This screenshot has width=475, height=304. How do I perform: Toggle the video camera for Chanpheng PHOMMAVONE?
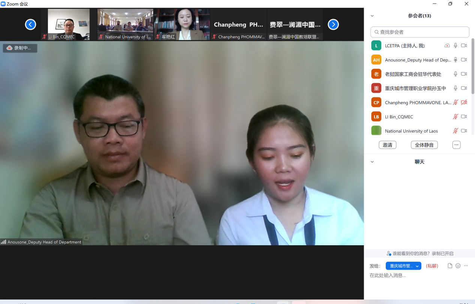464,103
